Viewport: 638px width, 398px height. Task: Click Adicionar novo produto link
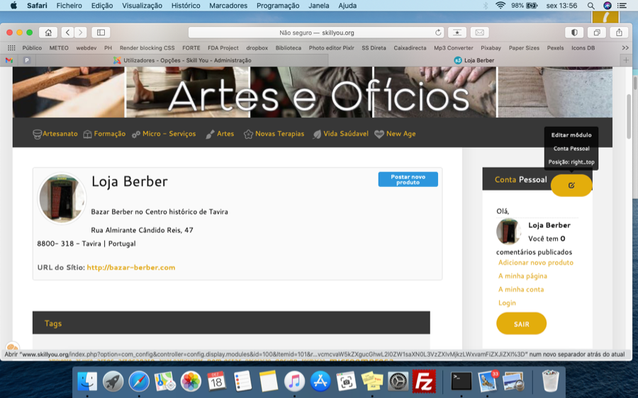coord(535,263)
